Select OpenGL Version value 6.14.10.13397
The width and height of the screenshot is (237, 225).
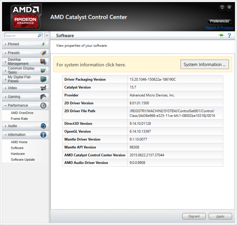pos(140,131)
